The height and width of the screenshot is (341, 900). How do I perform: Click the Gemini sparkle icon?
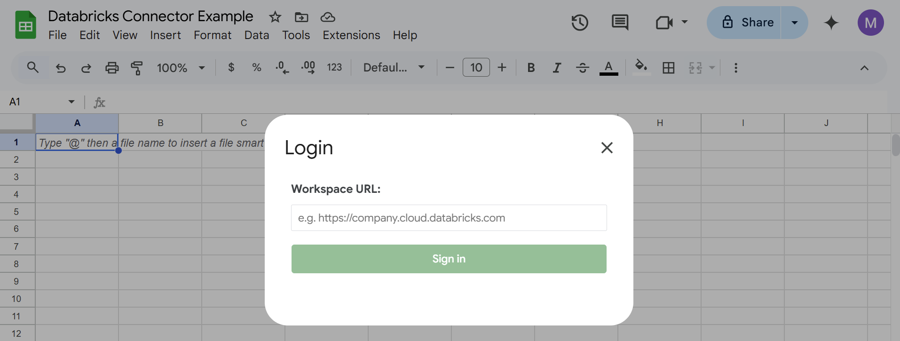click(x=831, y=23)
